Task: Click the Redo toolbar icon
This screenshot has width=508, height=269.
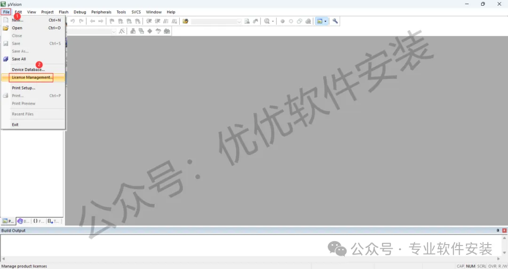Action: pyautogui.click(x=81, y=21)
